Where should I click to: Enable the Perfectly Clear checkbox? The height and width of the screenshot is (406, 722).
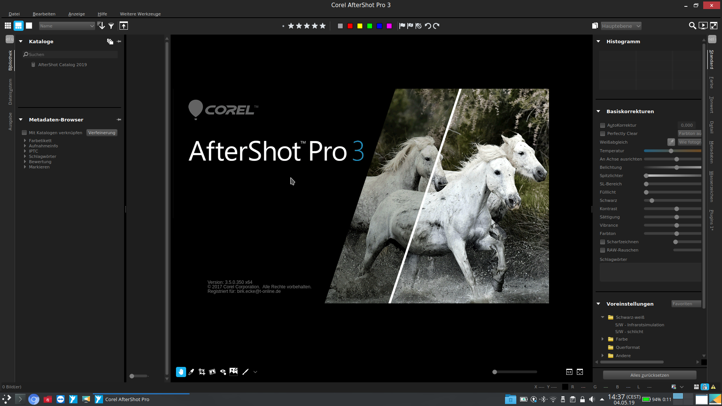[602, 133]
